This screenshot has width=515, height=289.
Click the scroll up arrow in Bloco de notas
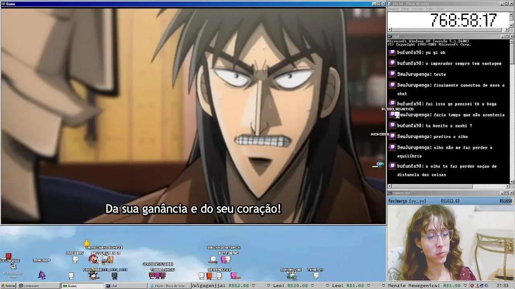[511, 14]
